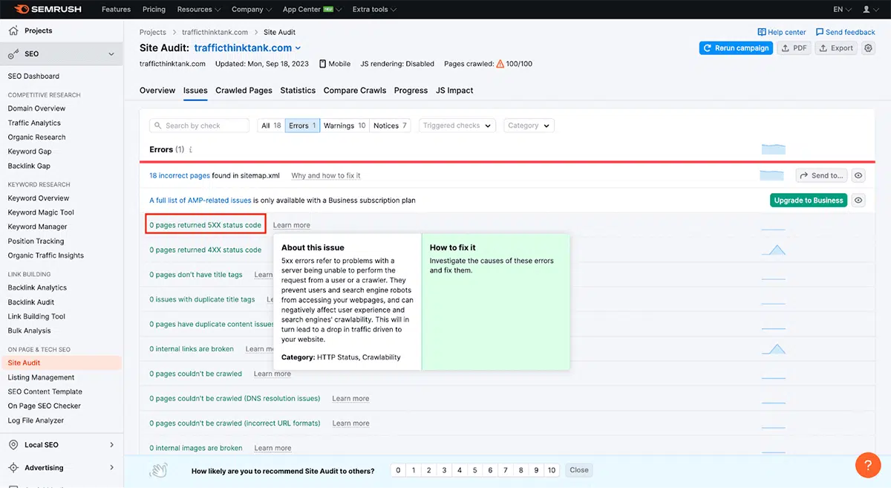Switch to the Compare Crawls tab
Screen dimensions: 891x488
355,91
